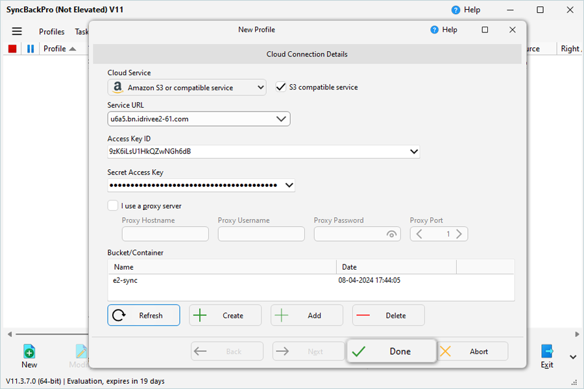
Task: Click the Exit icon in main window
Action: point(547,356)
